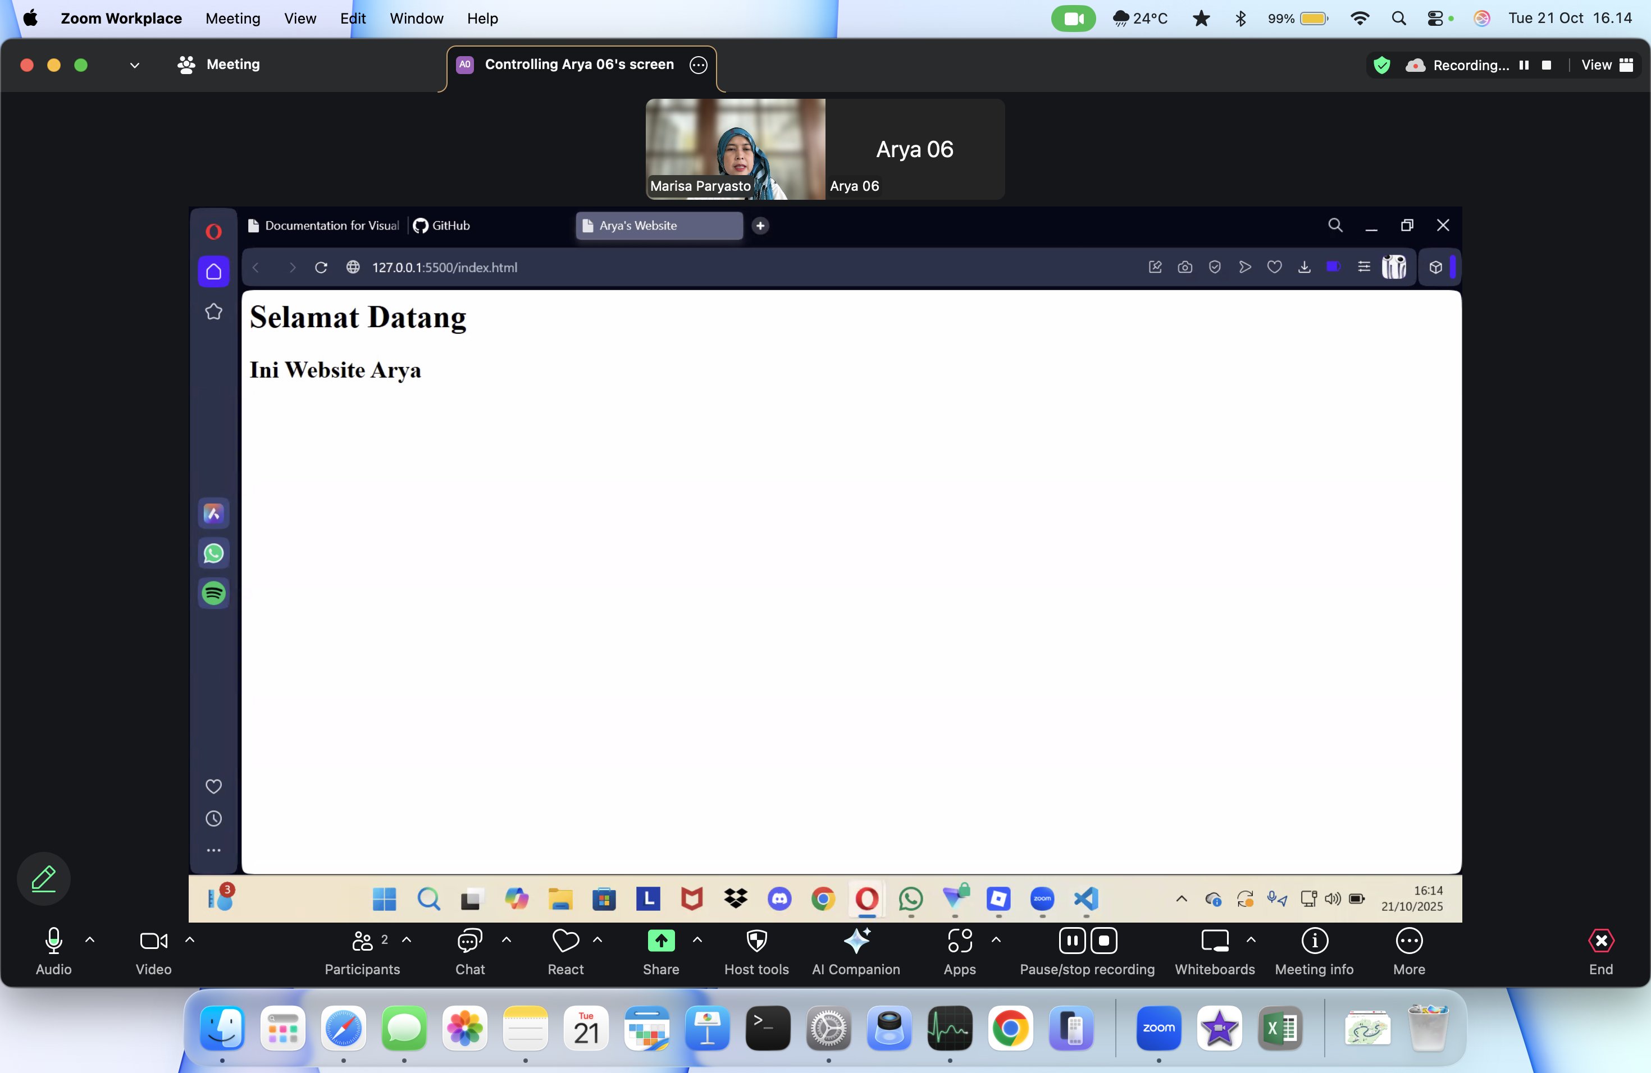
Task: Open Zoom Host tools shield icon
Action: pyautogui.click(x=756, y=941)
